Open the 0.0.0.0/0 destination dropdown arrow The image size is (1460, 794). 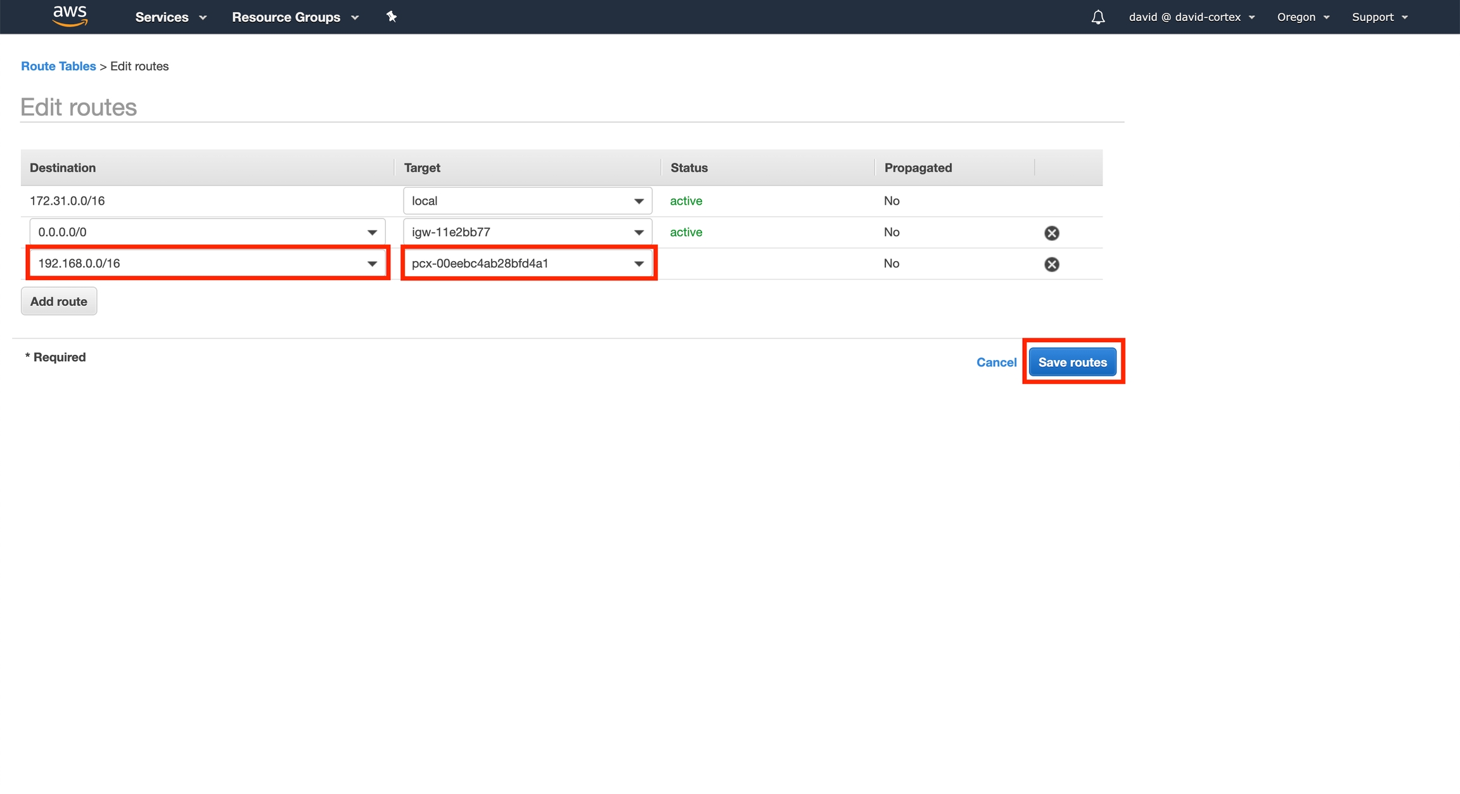[x=372, y=233]
